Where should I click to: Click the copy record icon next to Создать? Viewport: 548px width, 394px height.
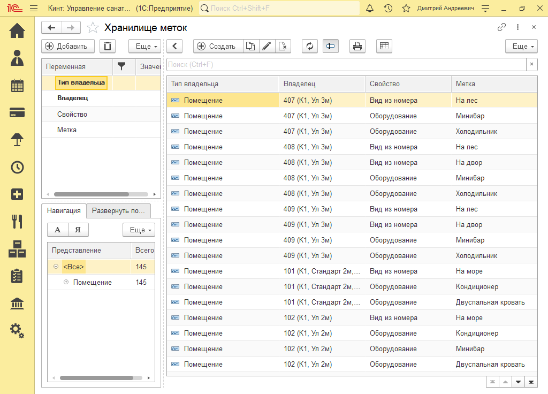tap(250, 46)
